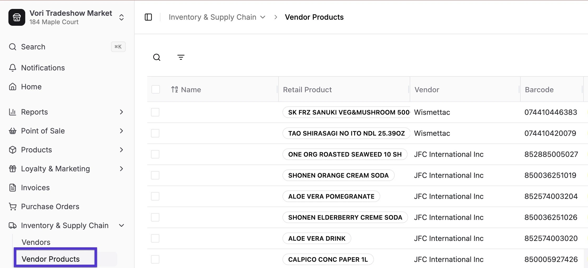Expand the Reports section
Screen dimensions: 588x268
[x=121, y=112]
